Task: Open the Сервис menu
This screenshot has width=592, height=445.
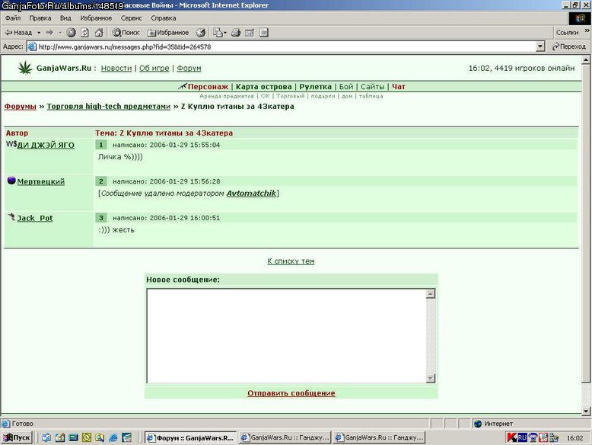Action: click(x=131, y=18)
